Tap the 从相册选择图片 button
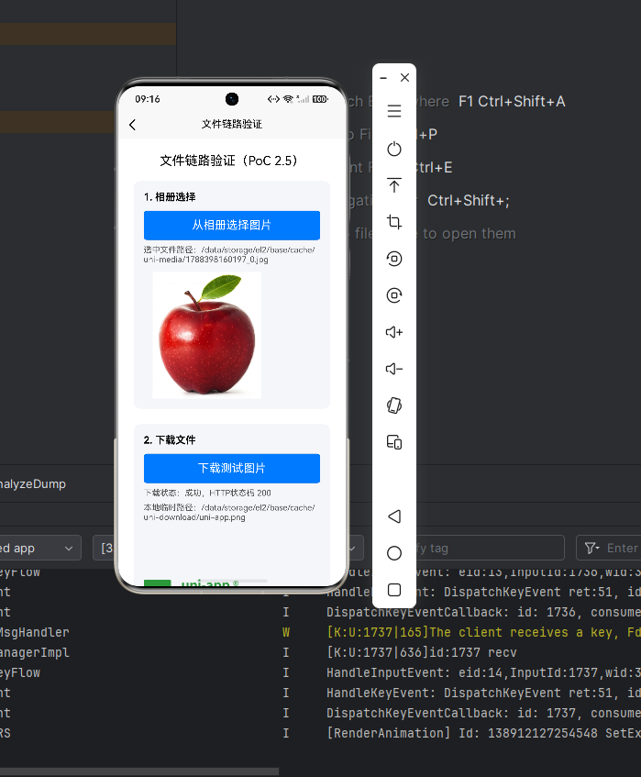Viewport: 641px width, 777px height. click(232, 226)
